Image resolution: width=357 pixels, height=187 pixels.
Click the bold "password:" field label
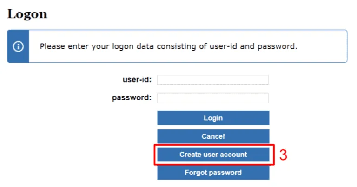pyautogui.click(x=132, y=98)
